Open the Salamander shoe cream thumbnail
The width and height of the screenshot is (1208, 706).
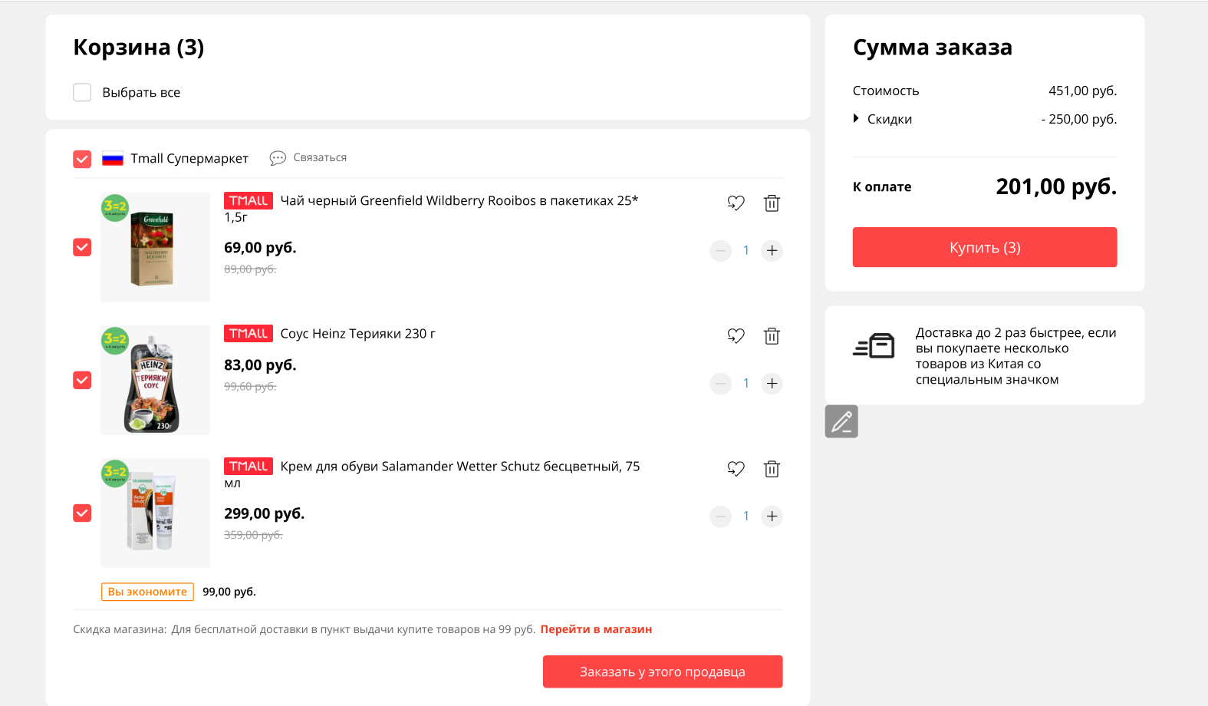(x=155, y=513)
